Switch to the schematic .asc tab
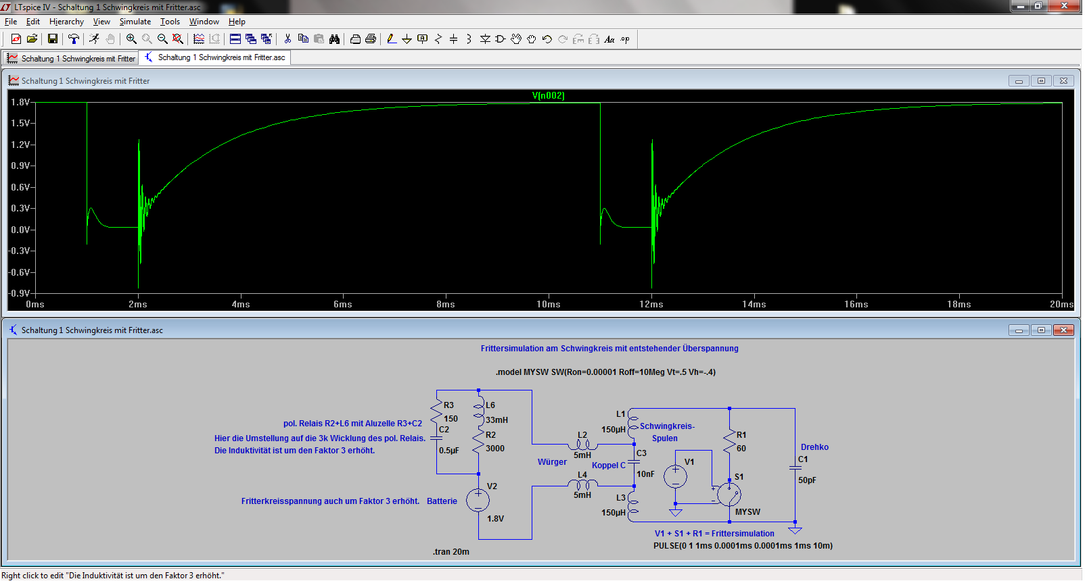Screen dimensions: 1085x581 (x=215, y=58)
